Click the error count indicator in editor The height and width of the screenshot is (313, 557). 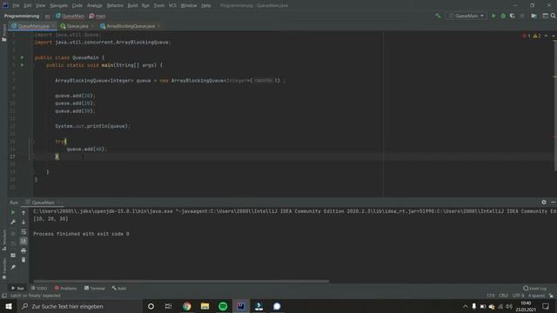[x=527, y=36]
